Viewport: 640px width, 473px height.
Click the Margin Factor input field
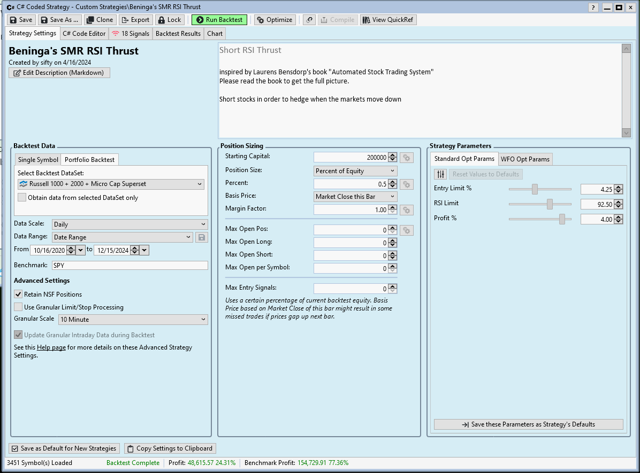click(x=351, y=210)
